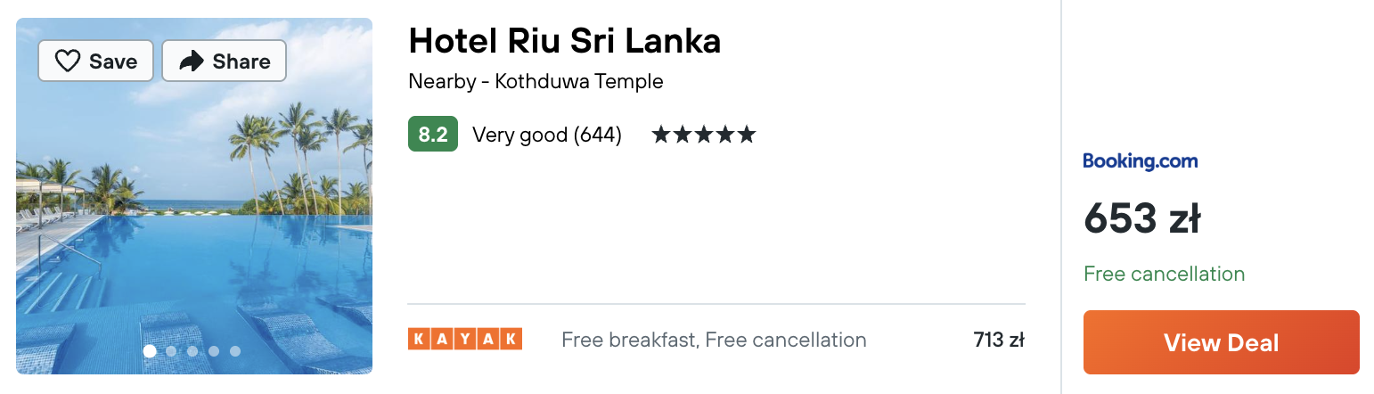Select the fourth image carousel dot
Screen dimensions: 1374x394
click(214, 351)
